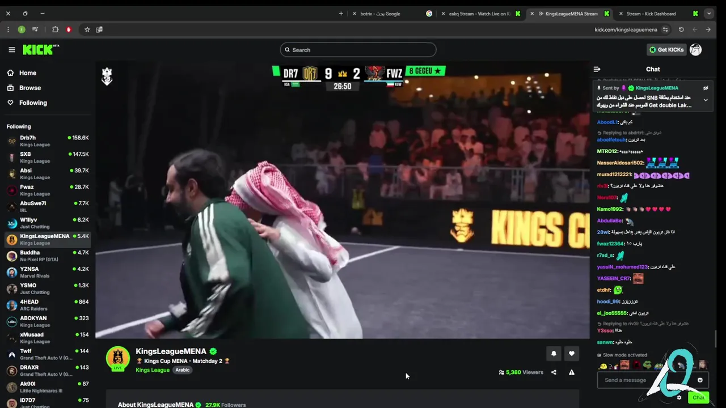Open W1llyv channel in Following list
Image resolution: width=726 pixels, height=408 pixels.
[x=48, y=223]
